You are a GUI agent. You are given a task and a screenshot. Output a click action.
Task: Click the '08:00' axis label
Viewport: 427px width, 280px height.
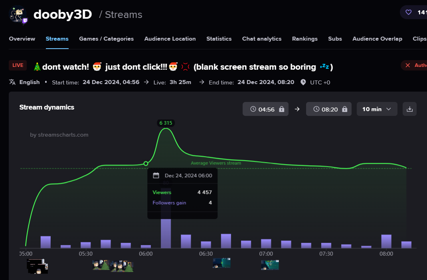[x=386, y=254]
